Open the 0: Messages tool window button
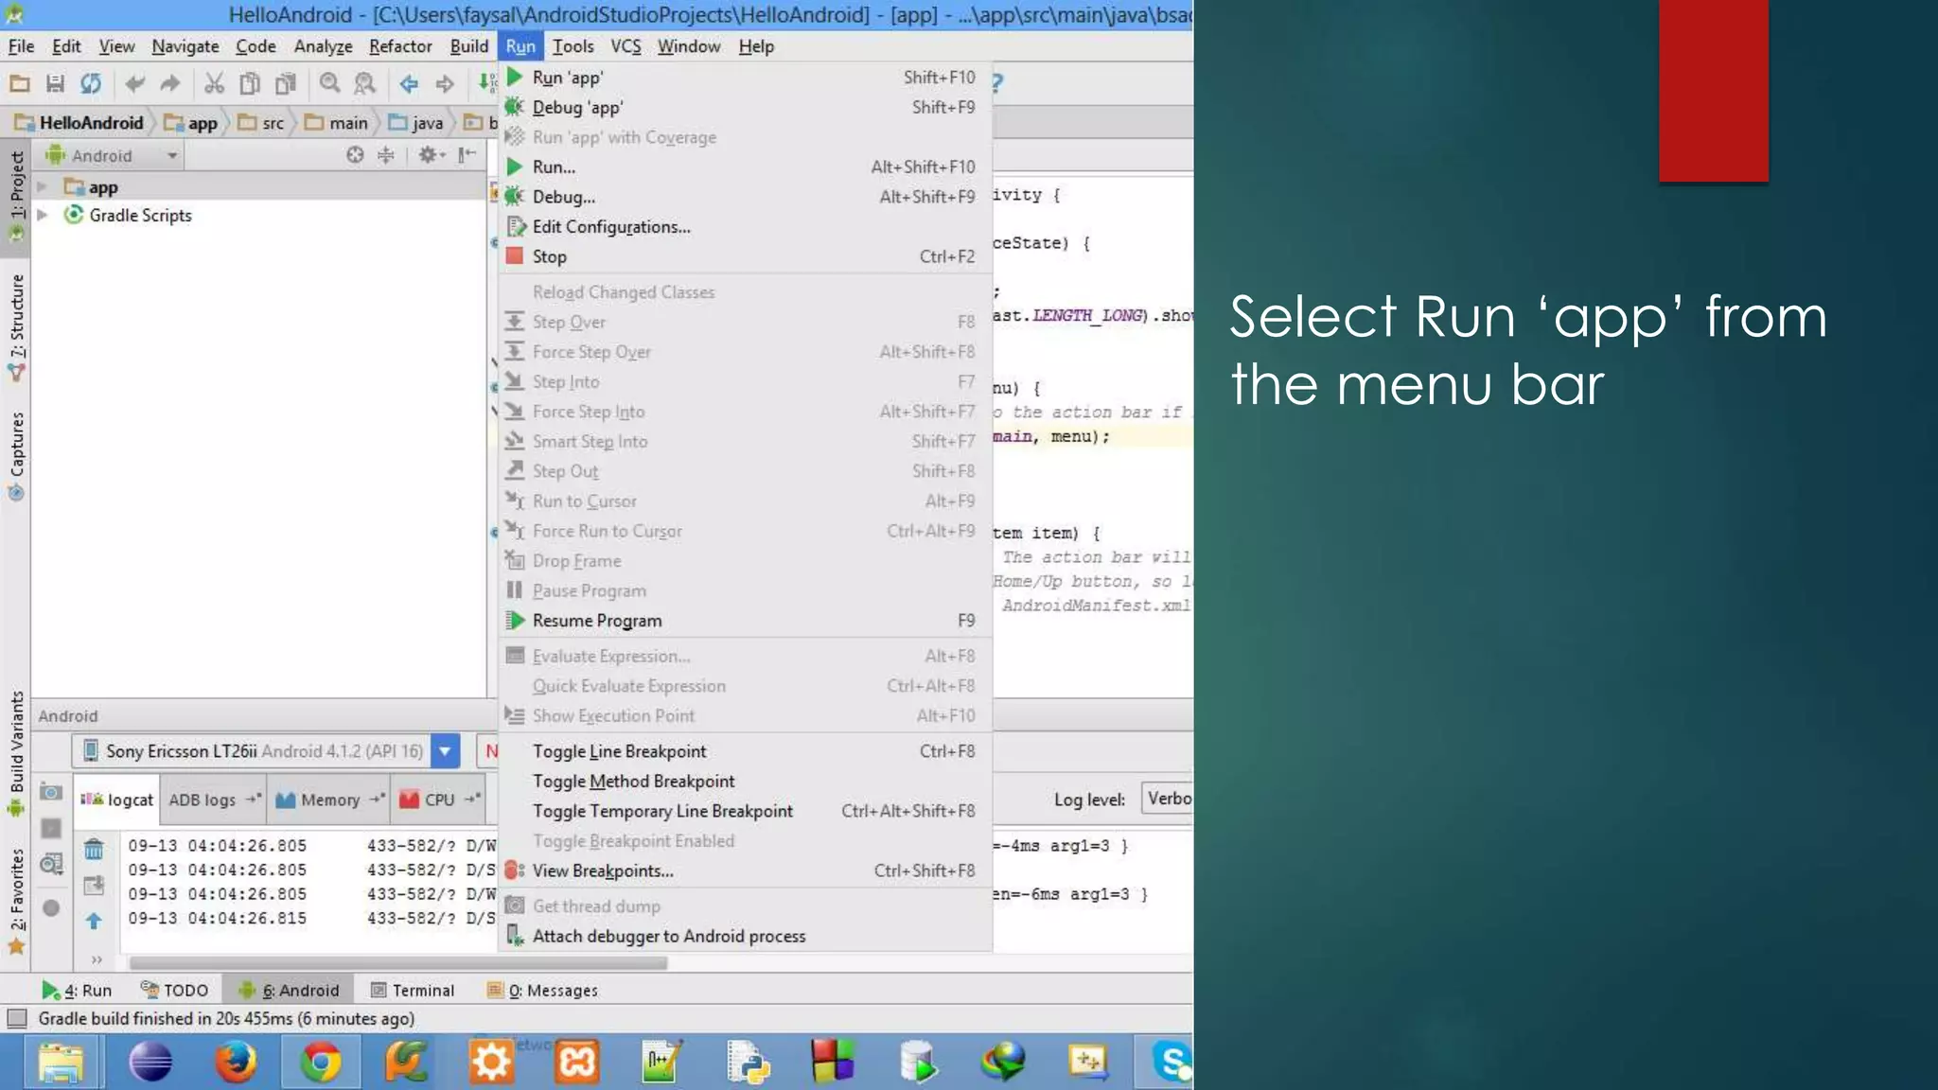The image size is (1938, 1090). 542,990
